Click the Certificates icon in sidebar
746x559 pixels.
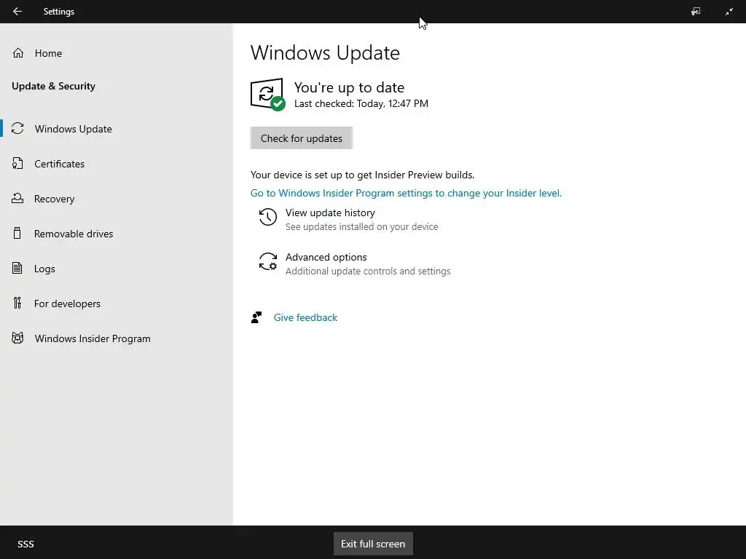coord(17,164)
